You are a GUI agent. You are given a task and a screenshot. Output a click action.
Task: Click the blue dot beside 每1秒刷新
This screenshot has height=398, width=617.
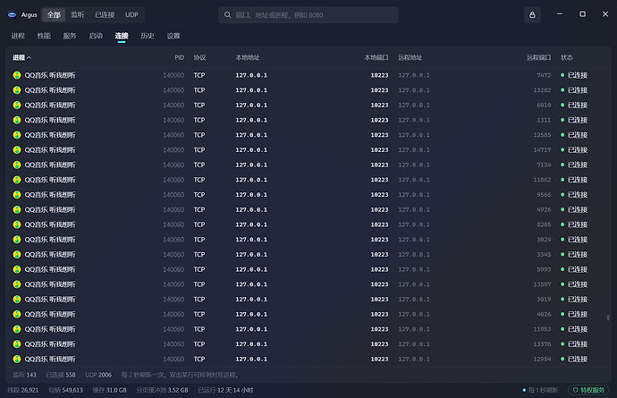point(524,390)
